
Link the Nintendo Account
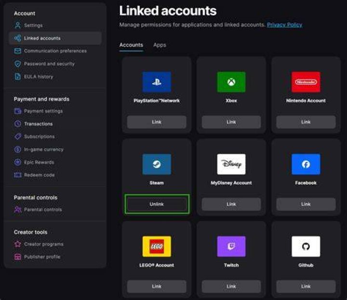(306, 122)
